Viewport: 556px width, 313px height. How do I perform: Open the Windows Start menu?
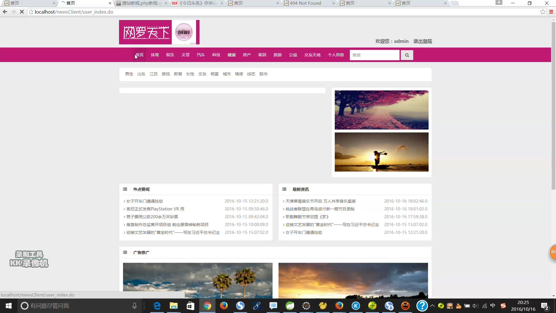click(x=9, y=306)
